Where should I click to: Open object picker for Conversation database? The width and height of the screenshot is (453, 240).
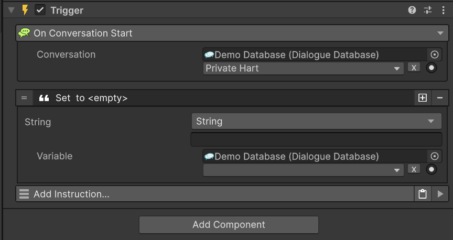point(434,54)
